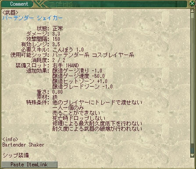Click the Bartender Shaker info text
This screenshot has height=169, width=196.
click(x=23, y=145)
